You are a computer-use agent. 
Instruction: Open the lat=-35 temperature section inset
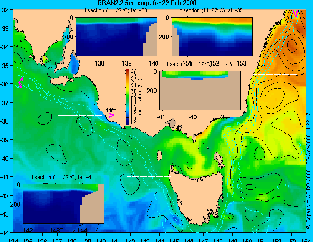212,37
